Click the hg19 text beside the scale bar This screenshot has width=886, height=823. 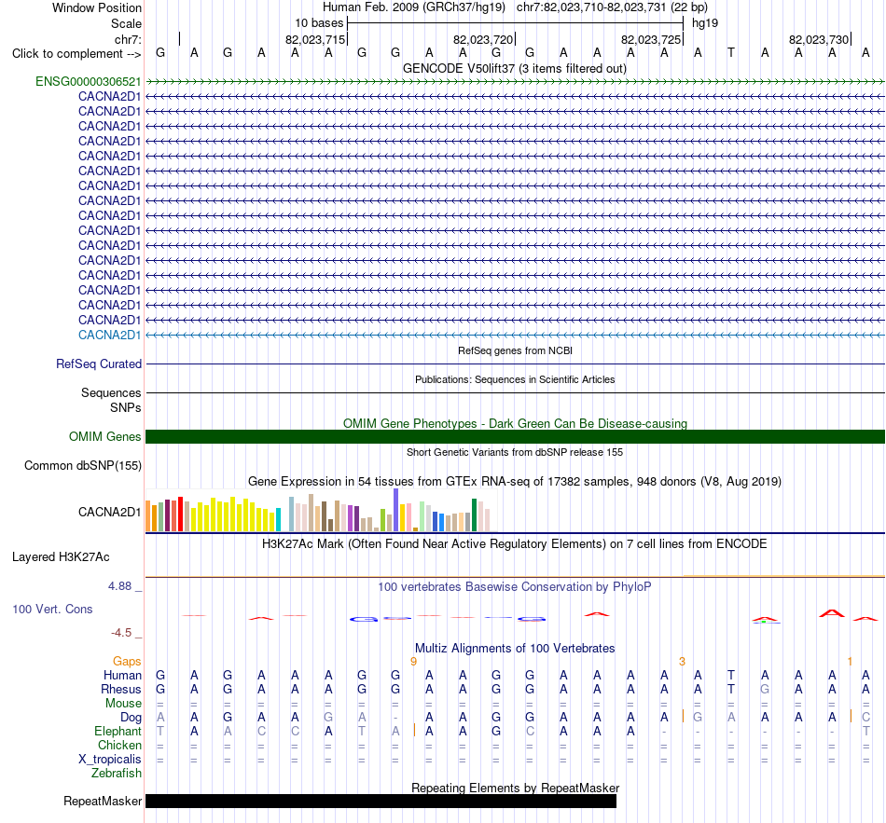coord(705,23)
